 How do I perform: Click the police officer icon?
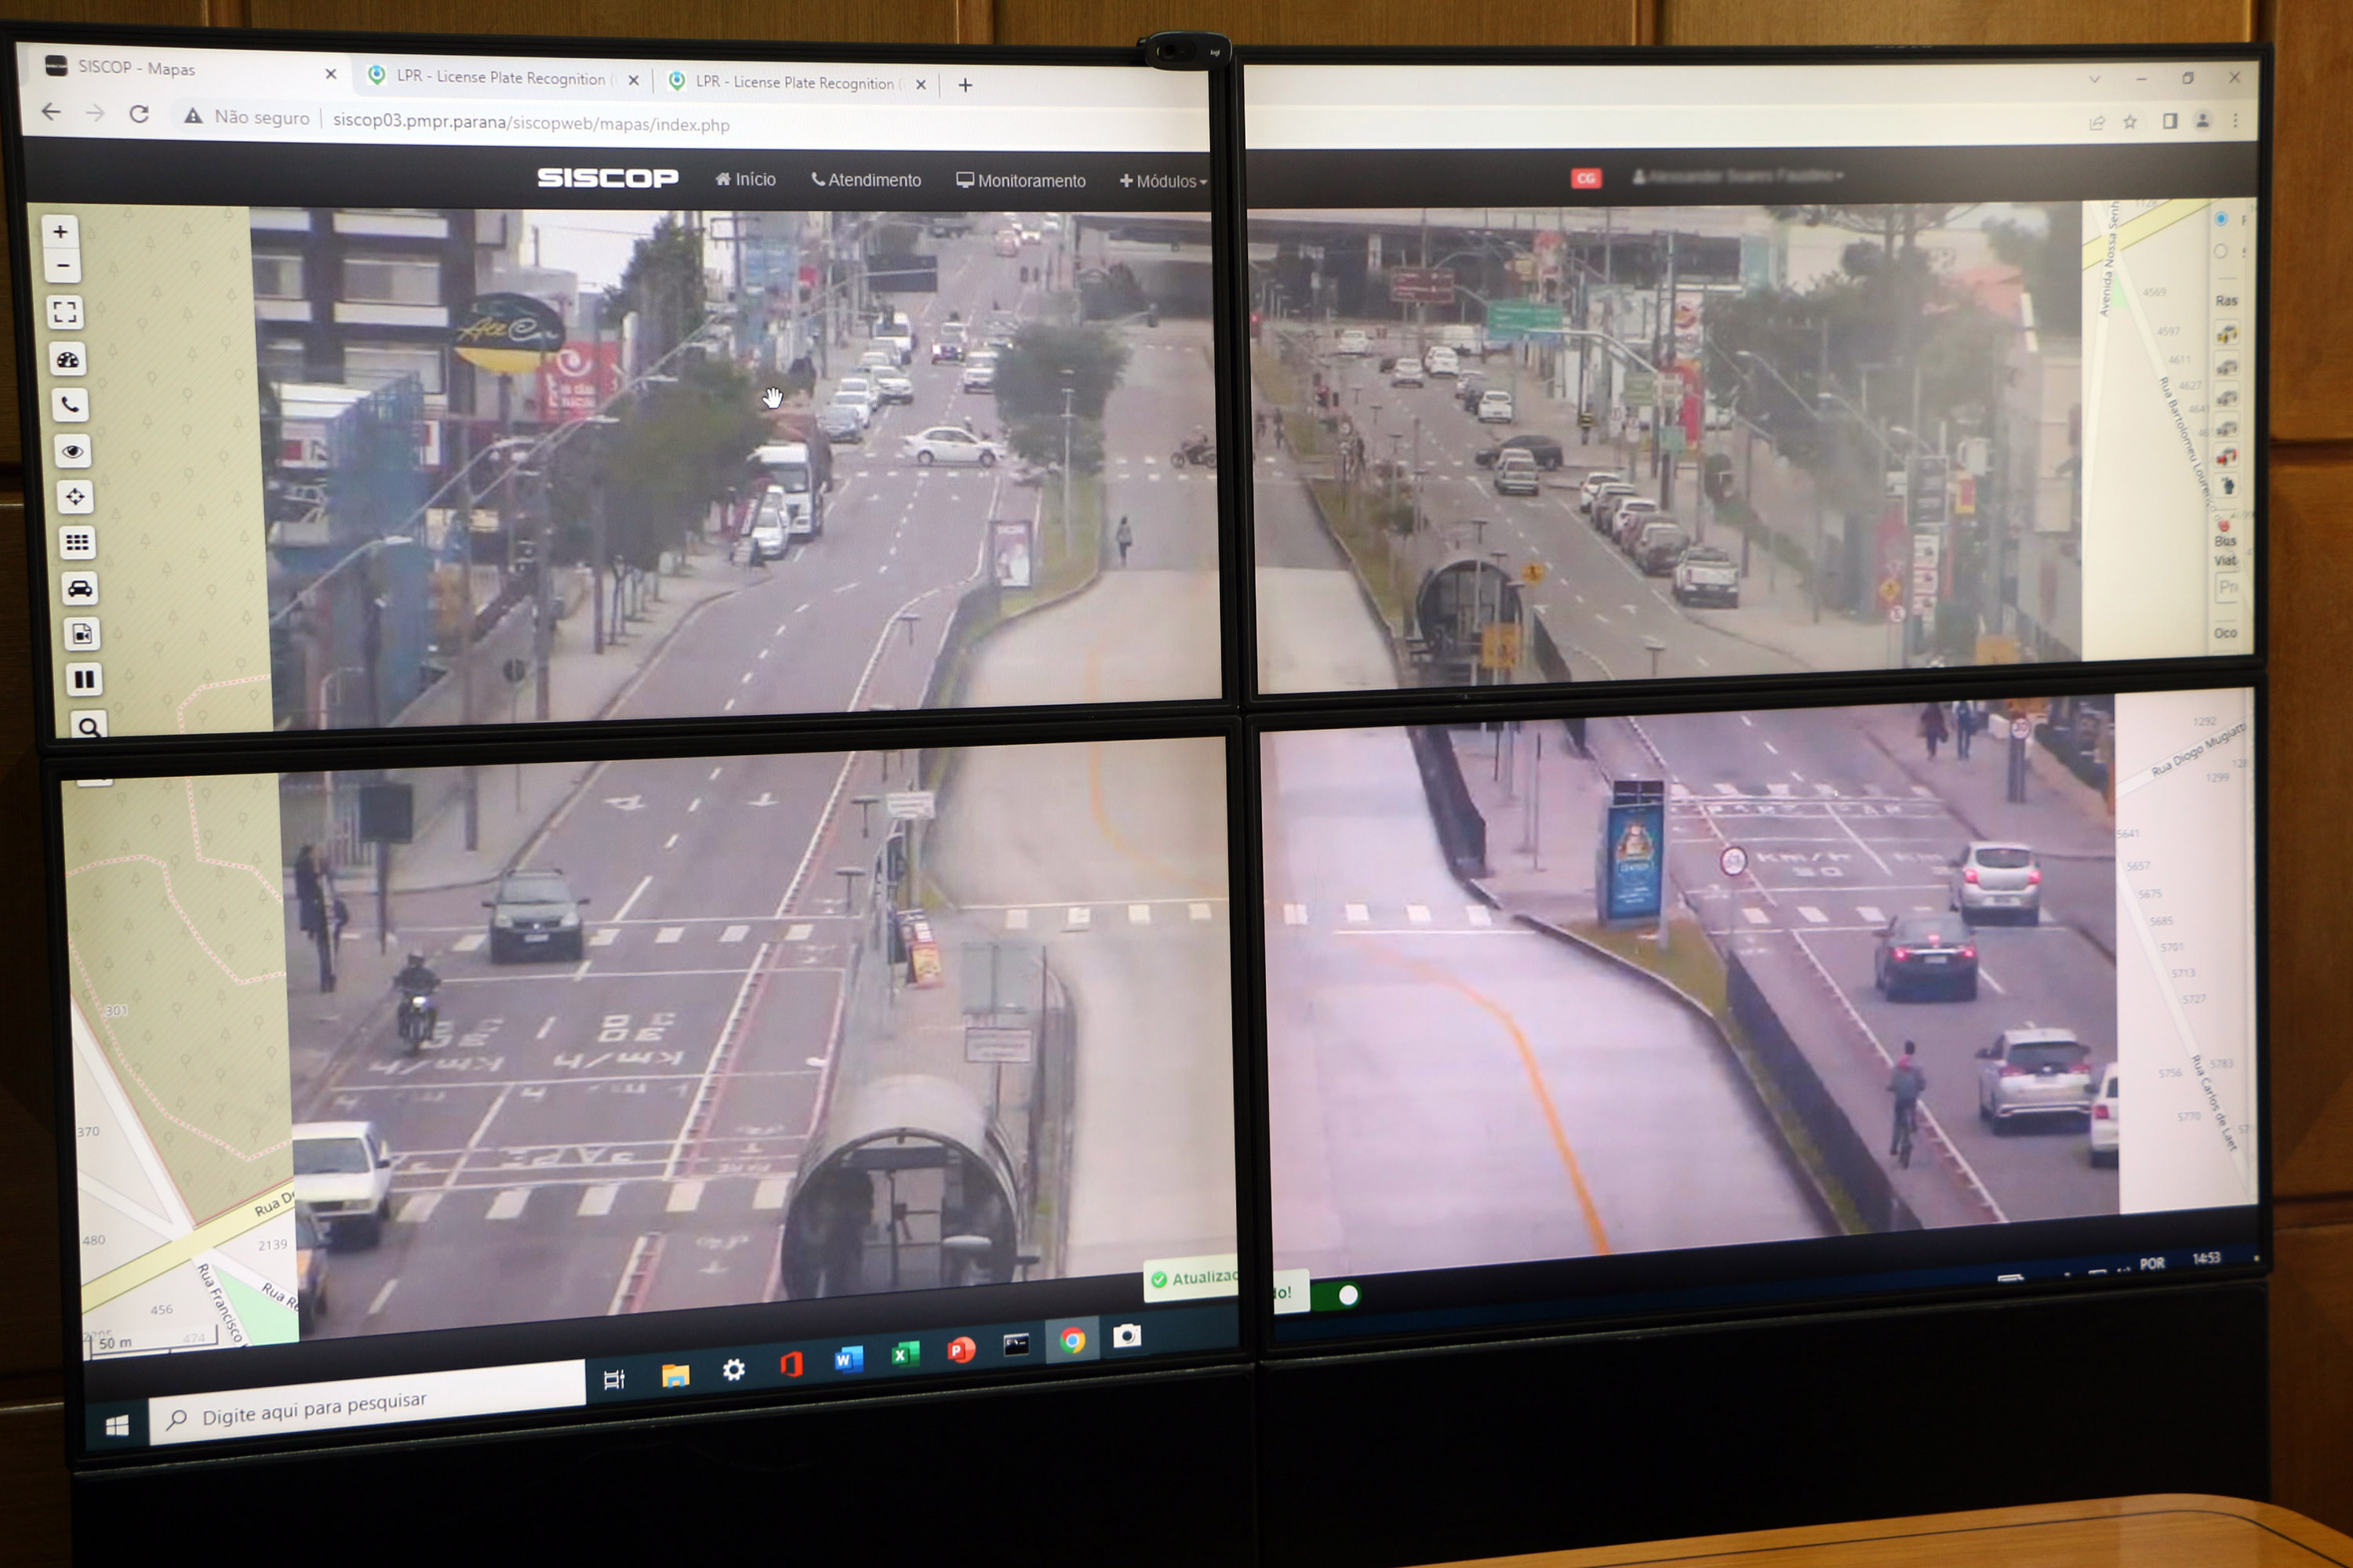coord(2228,487)
